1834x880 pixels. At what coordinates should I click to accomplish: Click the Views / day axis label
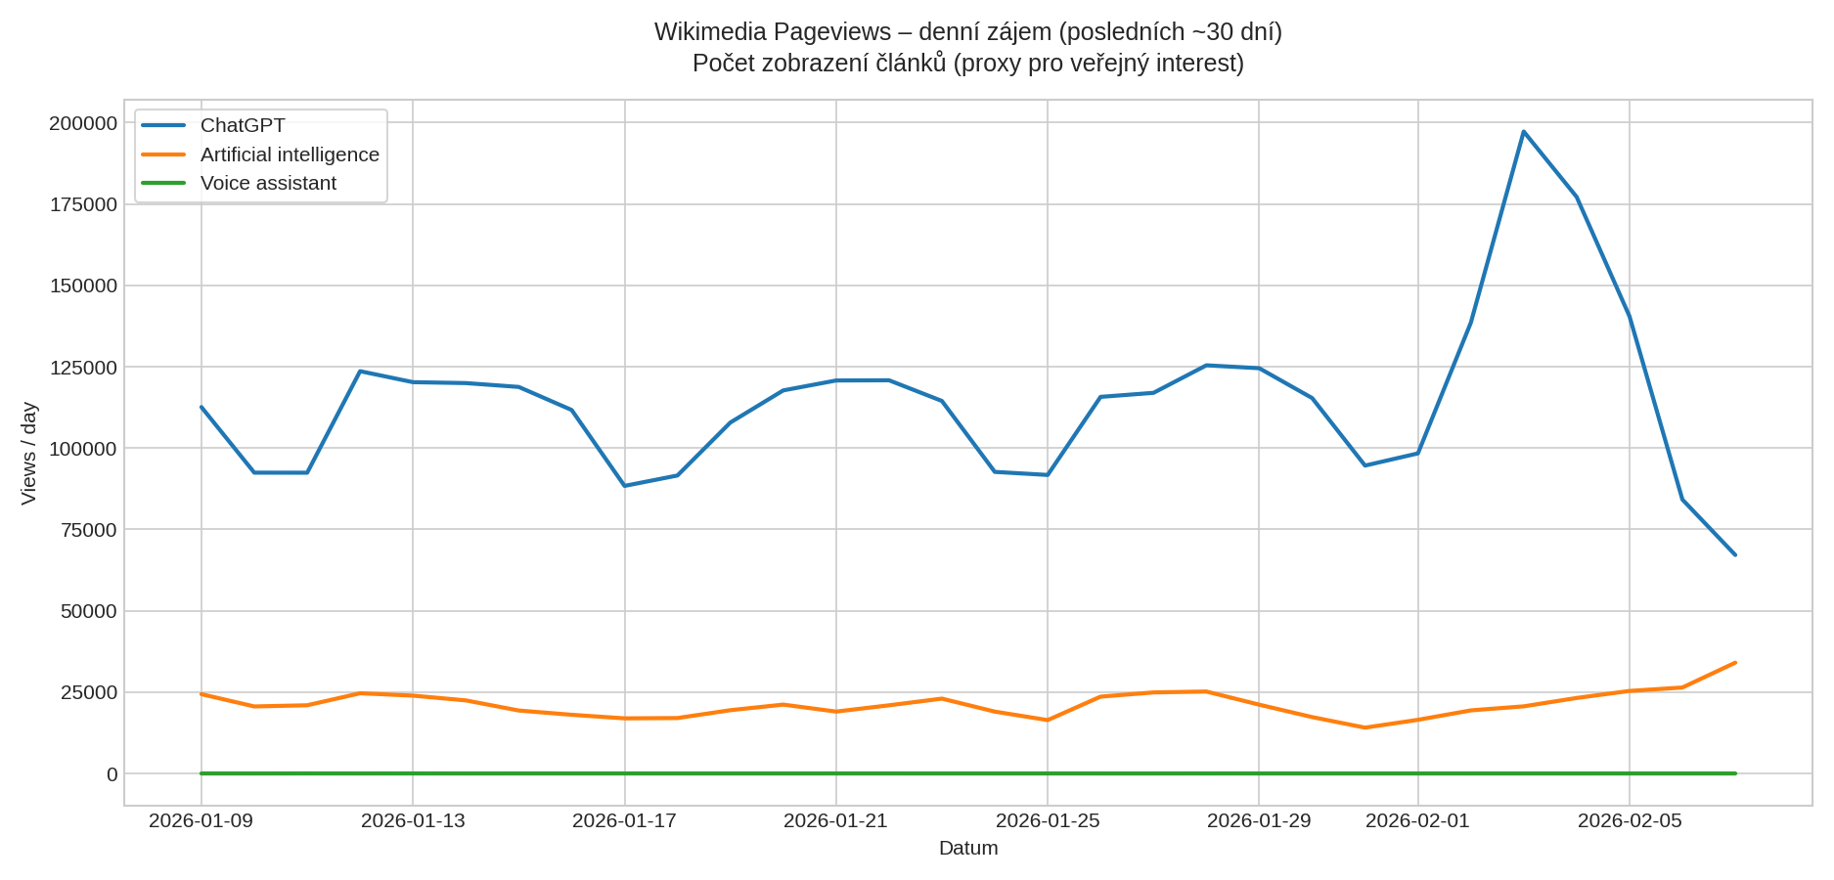tap(30, 453)
